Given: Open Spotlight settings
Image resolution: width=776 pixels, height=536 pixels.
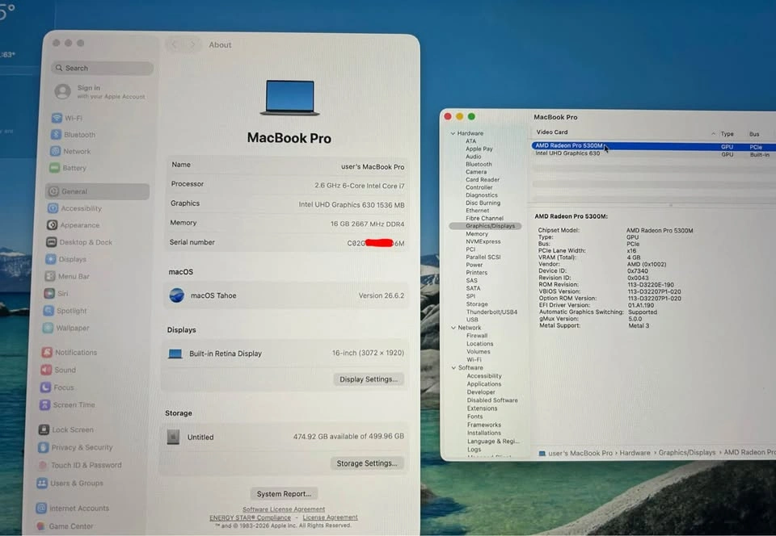Looking at the screenshot, I should [x=65, y=311].
